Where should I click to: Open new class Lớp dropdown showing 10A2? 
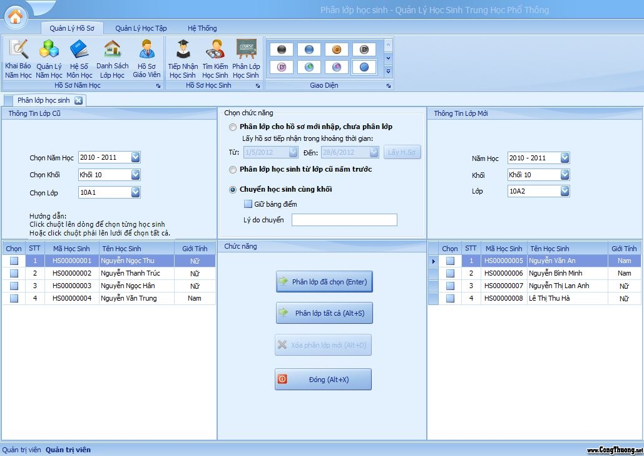coord(565,191)
